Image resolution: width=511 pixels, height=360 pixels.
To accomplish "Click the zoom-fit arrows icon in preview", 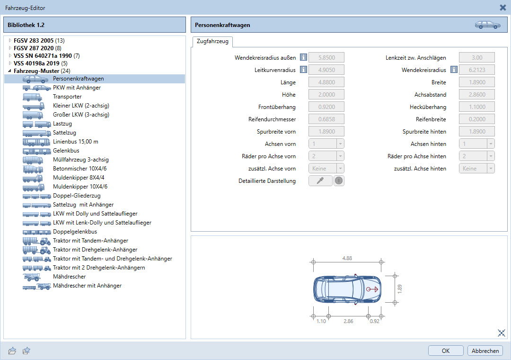I will click(x=501, y=333).
